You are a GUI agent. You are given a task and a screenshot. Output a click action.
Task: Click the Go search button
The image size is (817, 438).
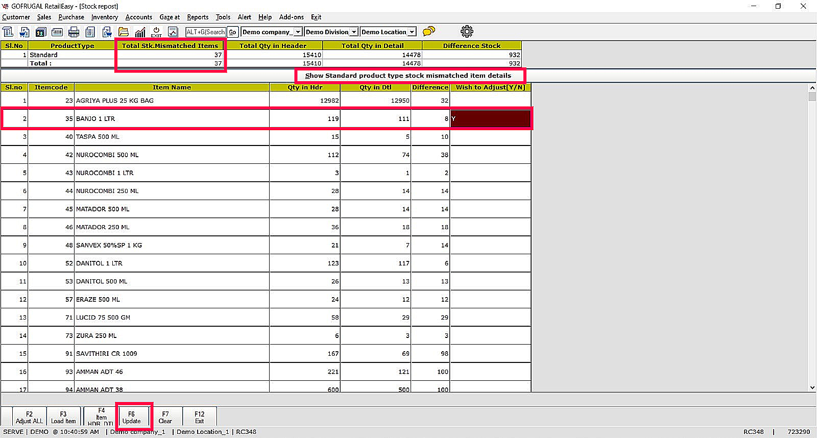click(232, 32)
